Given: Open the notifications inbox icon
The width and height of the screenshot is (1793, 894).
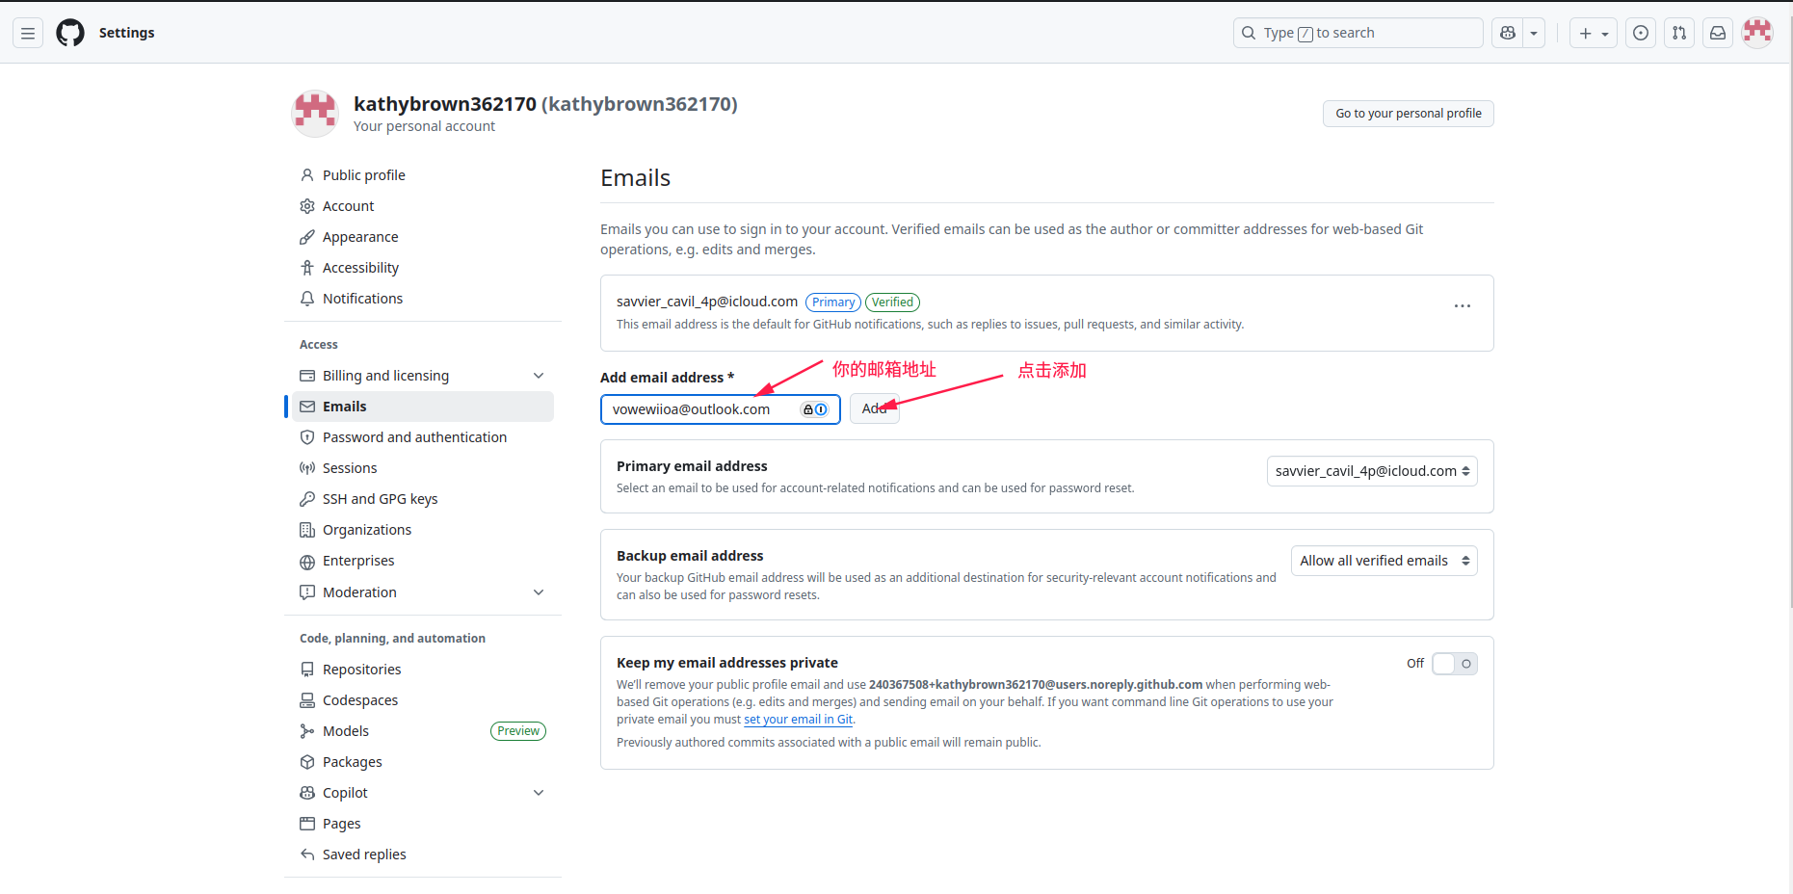Looking at the screenshot, I should tap(1718, 33).
